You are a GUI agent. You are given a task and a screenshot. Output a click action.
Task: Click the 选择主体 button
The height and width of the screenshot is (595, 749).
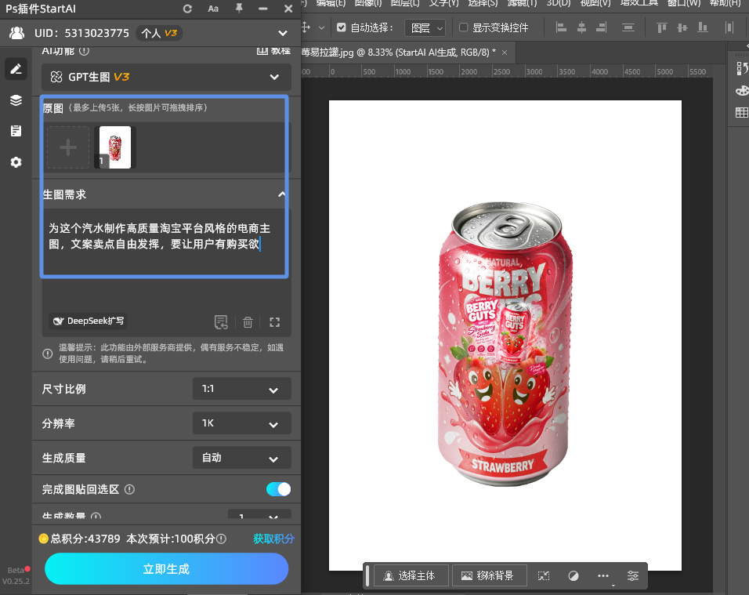pos(411,576)
